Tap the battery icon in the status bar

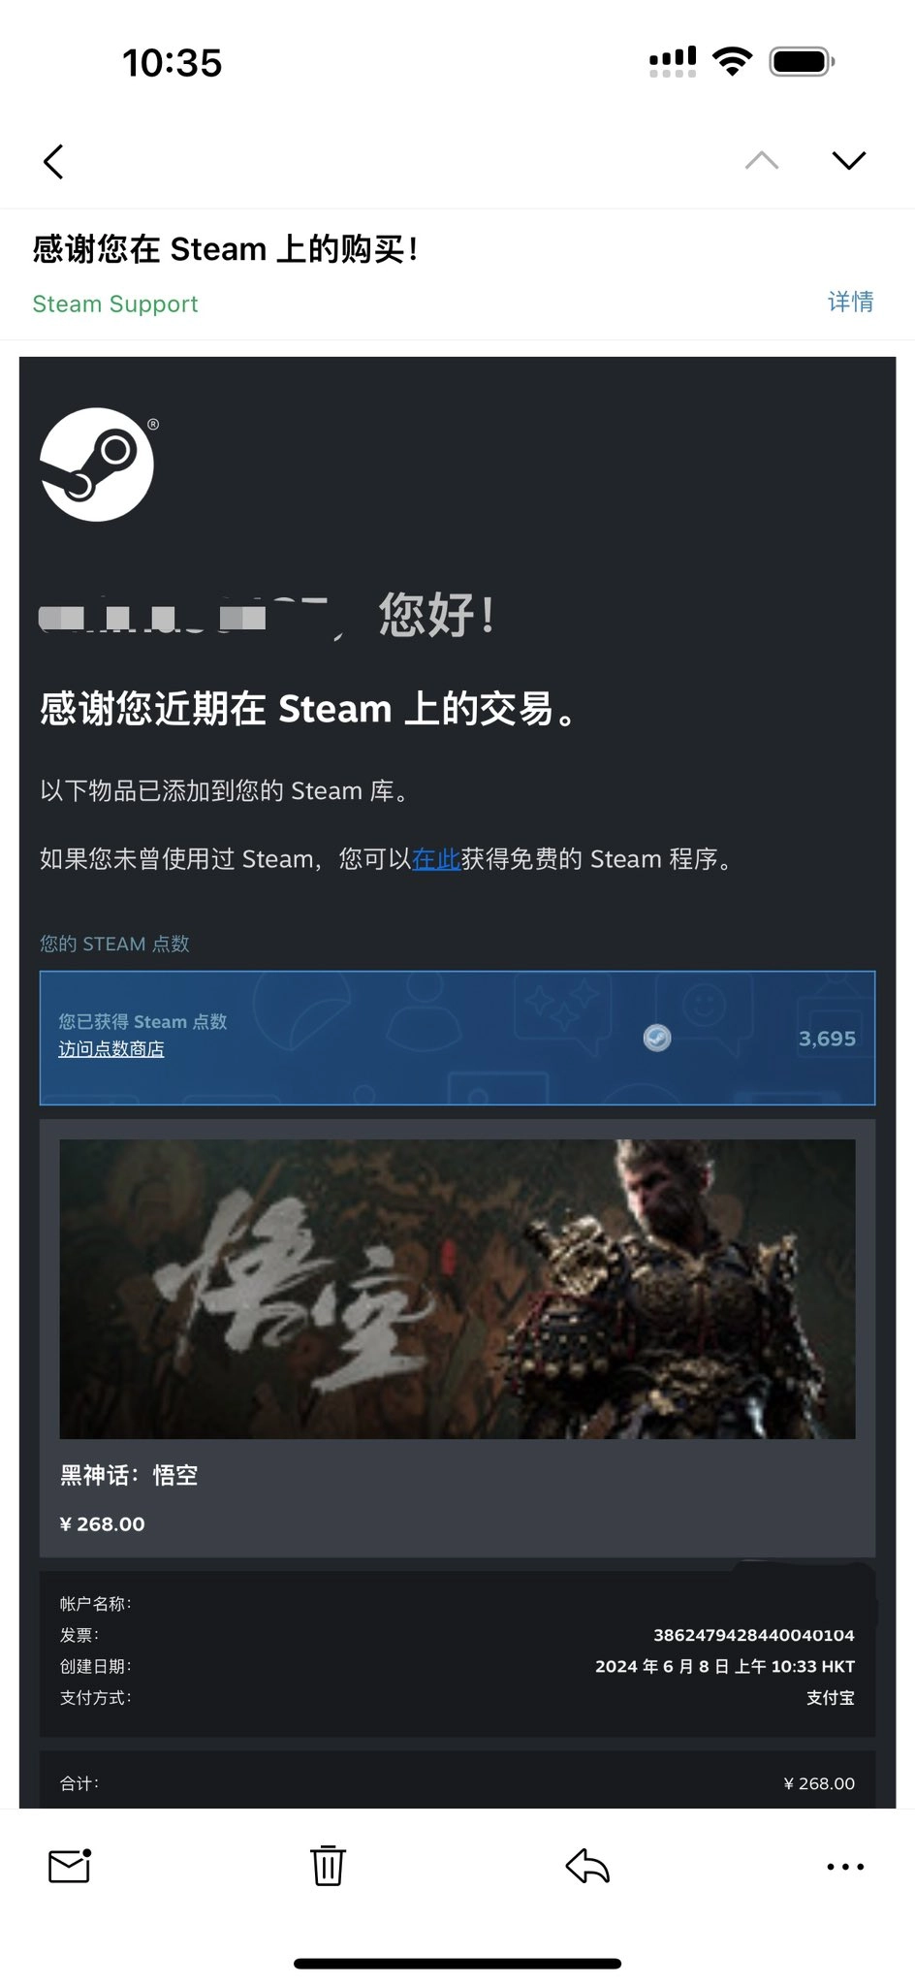pyautogui.click(x=803, y=61)
